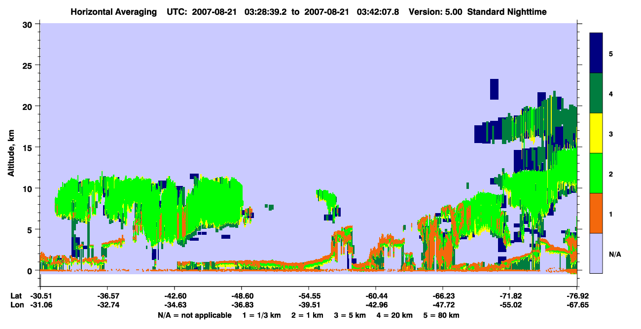Click the altitude tick label 10
Screen dimensions: 641x329
point(29,188)
